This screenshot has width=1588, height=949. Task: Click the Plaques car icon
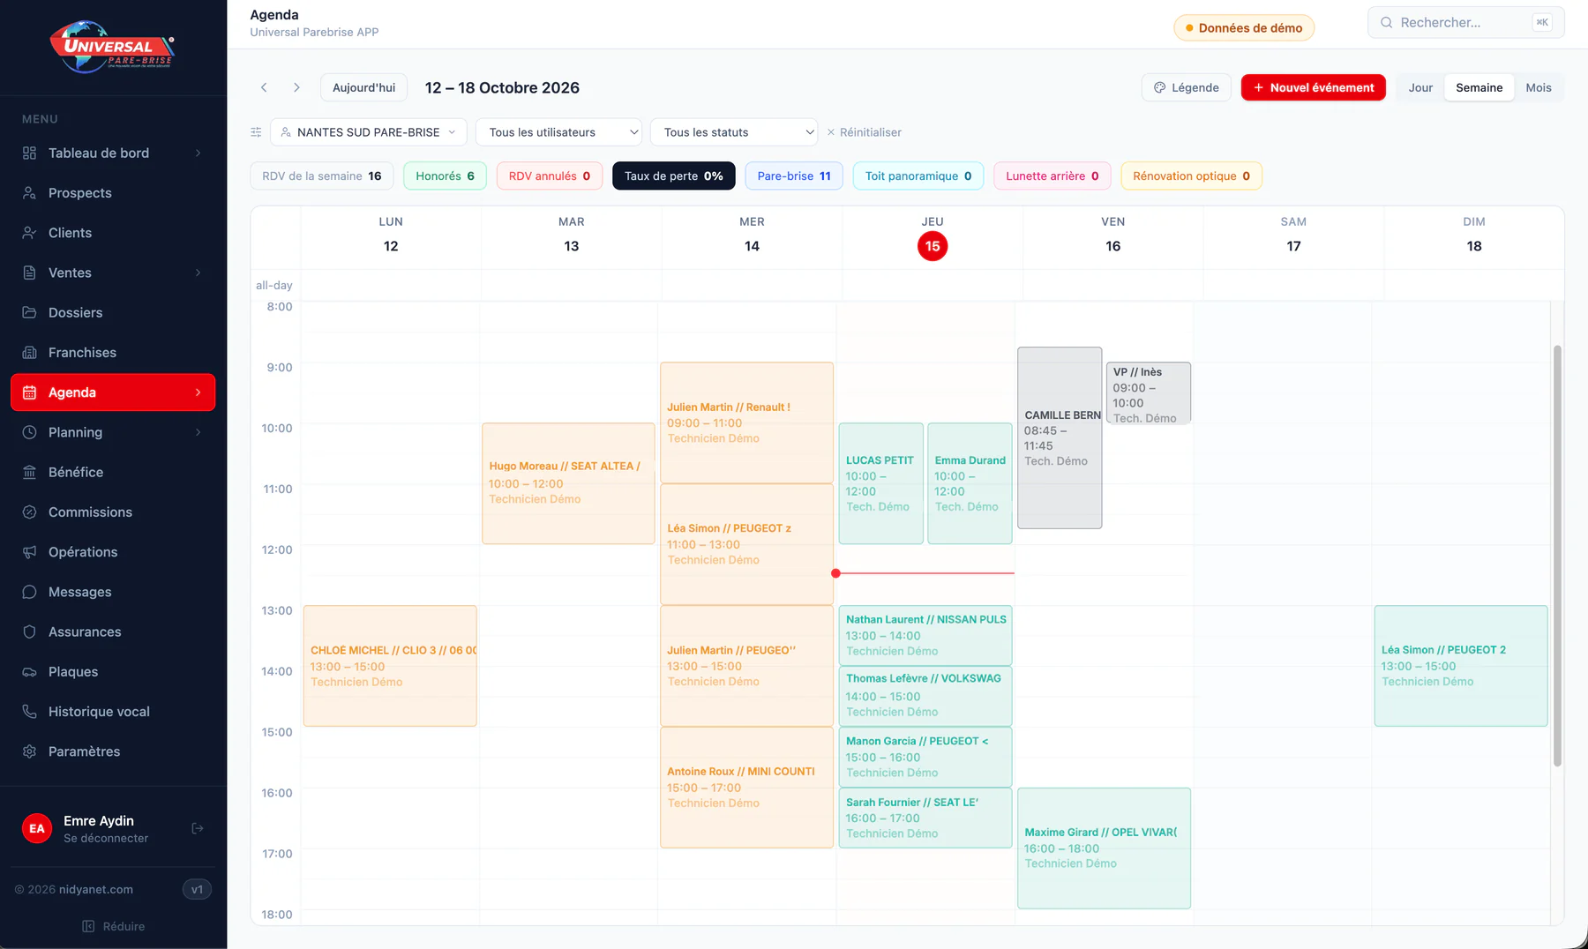[x=29, y=672]
